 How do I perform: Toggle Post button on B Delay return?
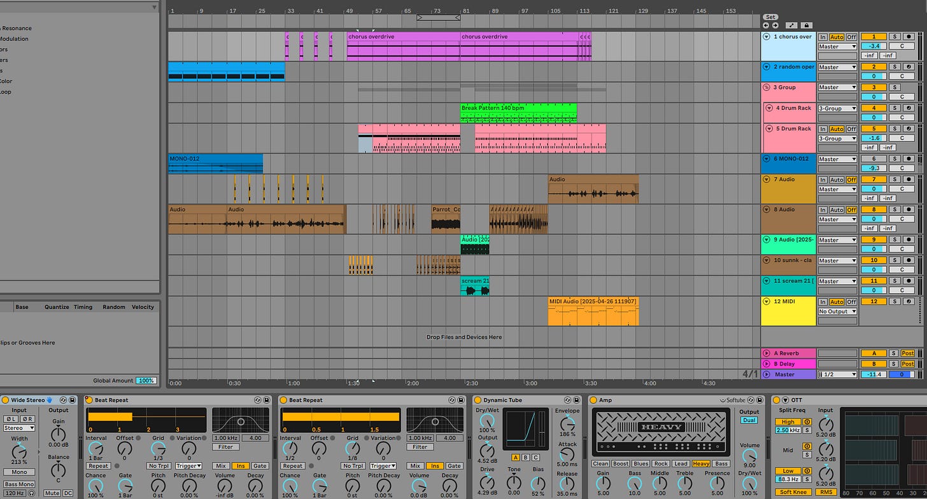pyautogui.click(x=908, y=364)
